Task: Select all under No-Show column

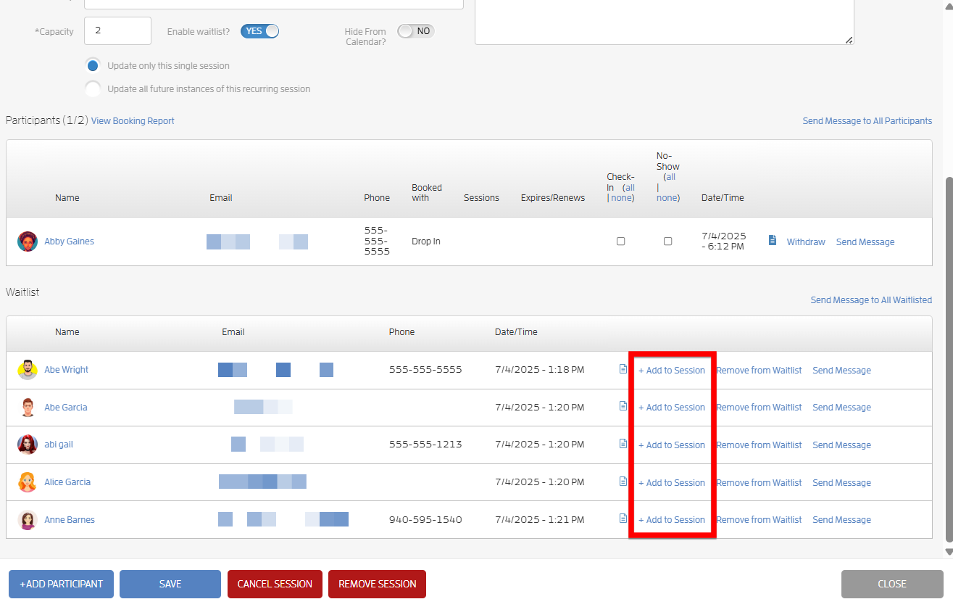Action: tap(670, 177)
